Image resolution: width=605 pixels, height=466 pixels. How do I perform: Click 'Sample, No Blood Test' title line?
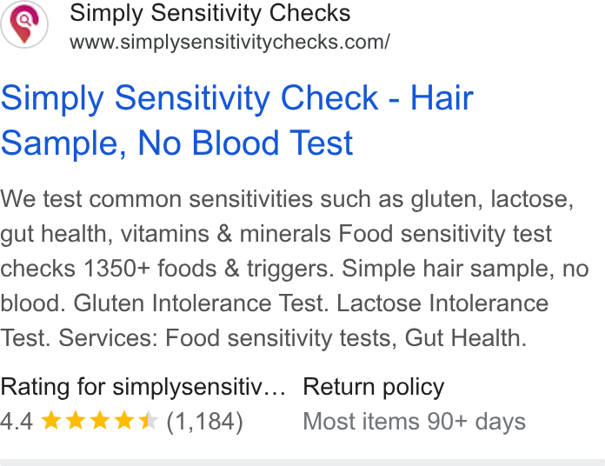pyautogui.click(x=176, y=143)
